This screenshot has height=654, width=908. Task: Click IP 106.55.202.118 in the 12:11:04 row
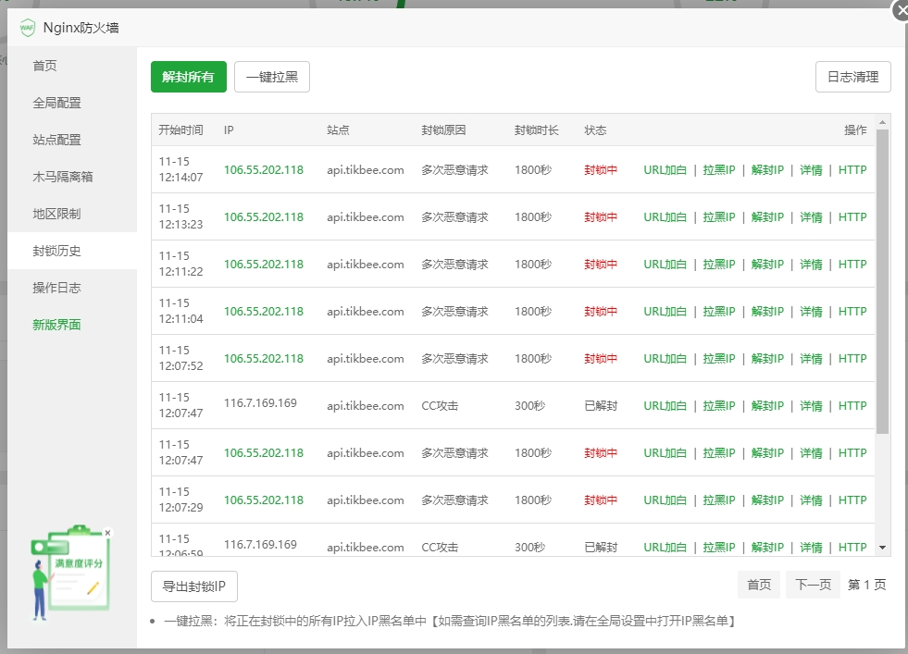click(264, 312)
